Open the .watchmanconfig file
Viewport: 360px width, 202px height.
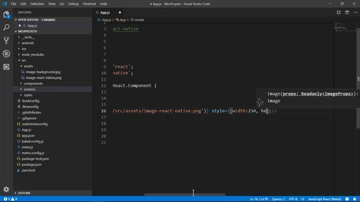click(x=35, y=124)
